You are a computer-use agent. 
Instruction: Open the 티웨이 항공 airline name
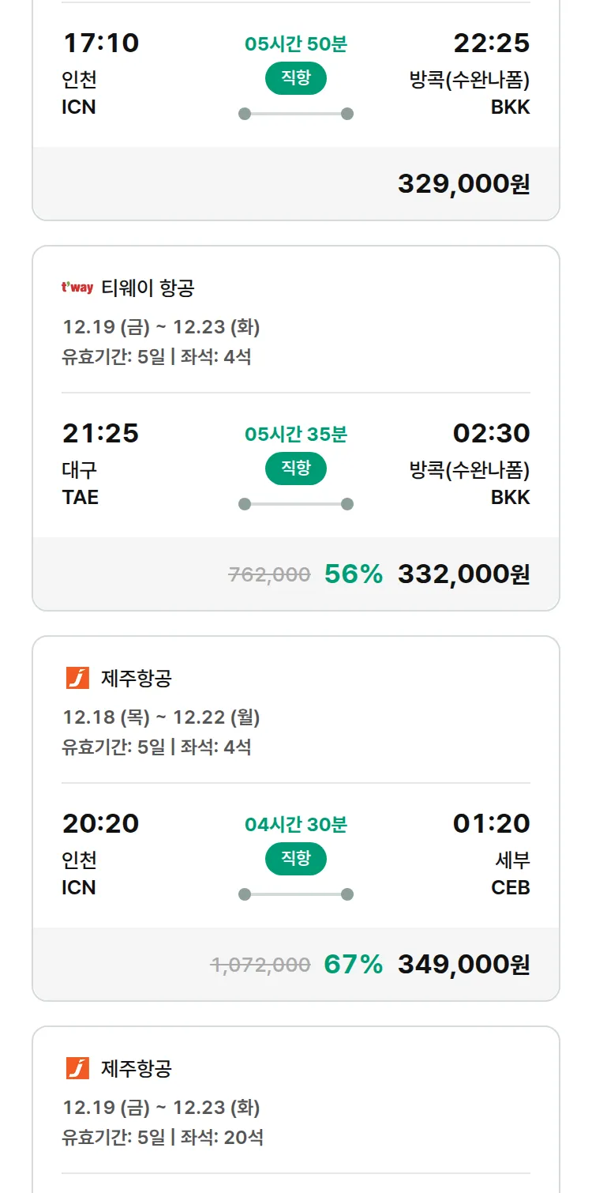click(148, 288)
